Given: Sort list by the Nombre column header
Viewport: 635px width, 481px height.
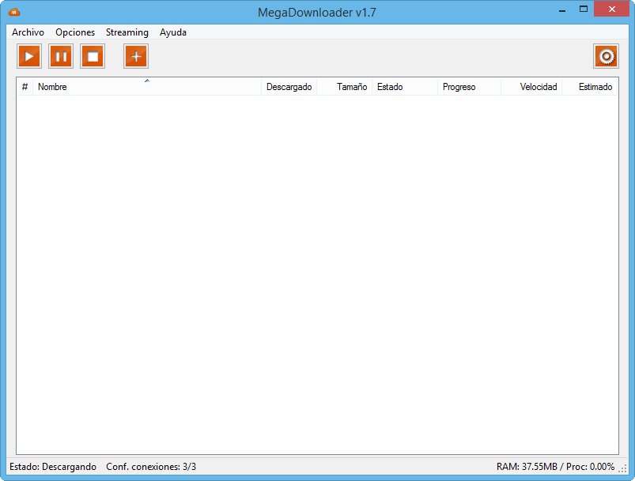Looking at the screenshot, I should point(147,87).
